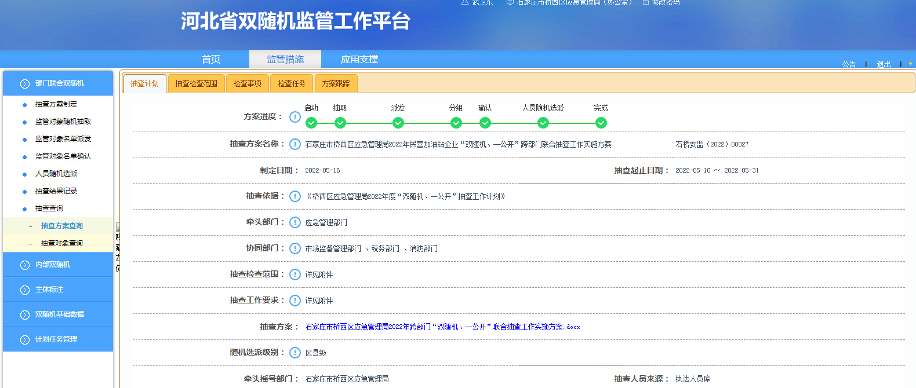
Task: Click the info icon beside 抽查依据
Action: tap(295, 196)
